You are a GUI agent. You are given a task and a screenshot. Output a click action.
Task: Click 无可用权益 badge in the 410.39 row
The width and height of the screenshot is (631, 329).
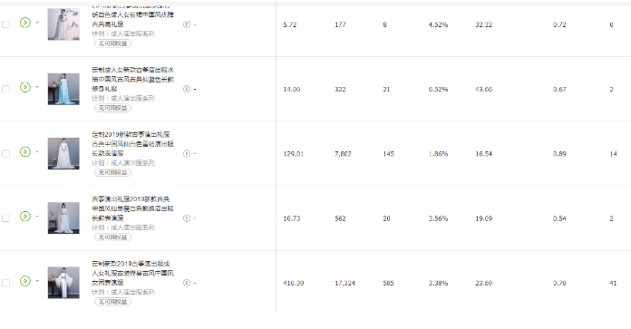click(x=112, y=302)
